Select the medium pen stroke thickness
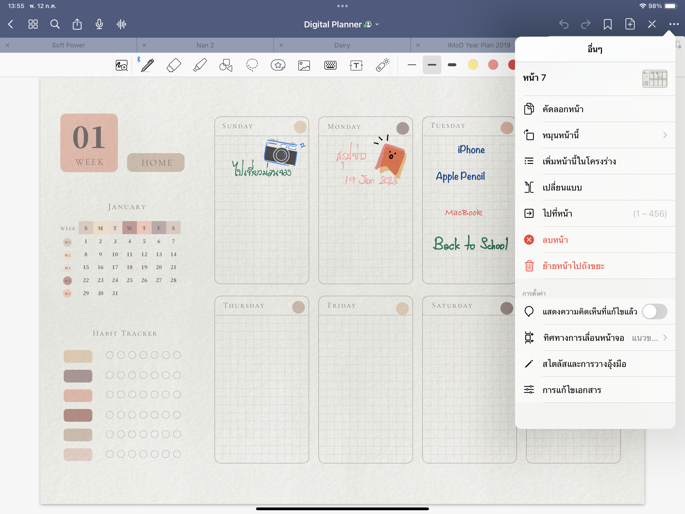Viewport: 685px width, 514px height. point(432,65)
